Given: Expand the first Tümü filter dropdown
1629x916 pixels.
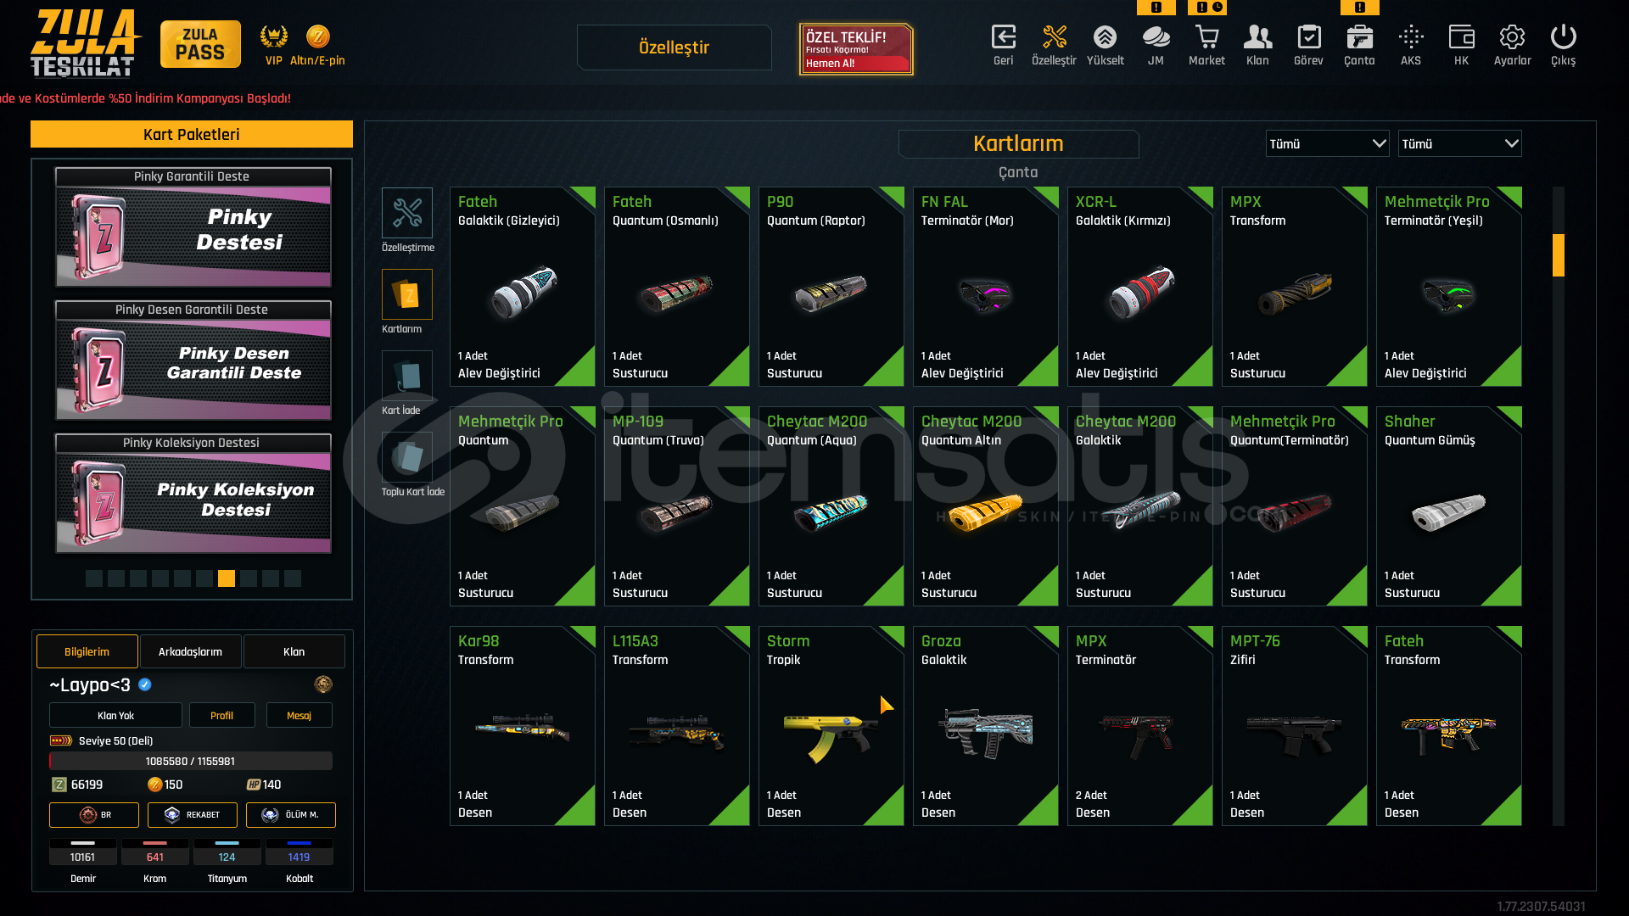Looking at the screenshot, I should pos(1328,144).
